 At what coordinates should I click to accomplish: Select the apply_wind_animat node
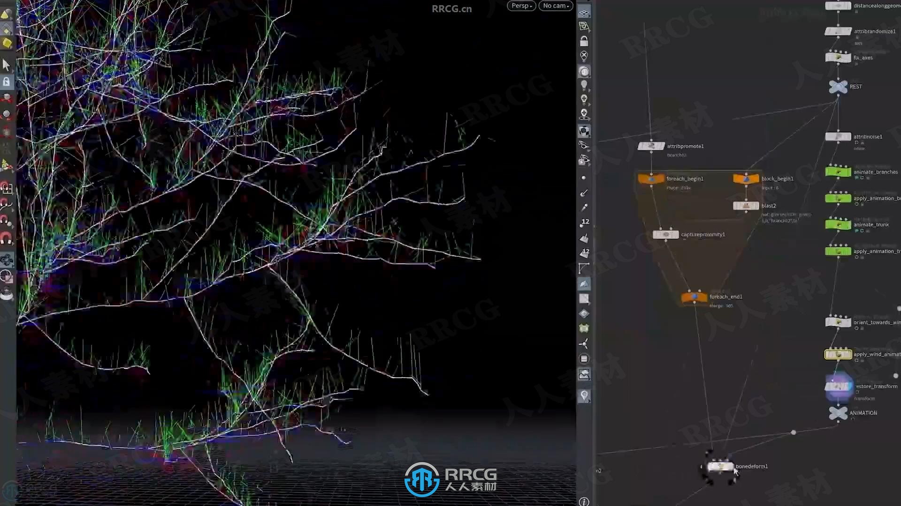click(x=838, y=354)
